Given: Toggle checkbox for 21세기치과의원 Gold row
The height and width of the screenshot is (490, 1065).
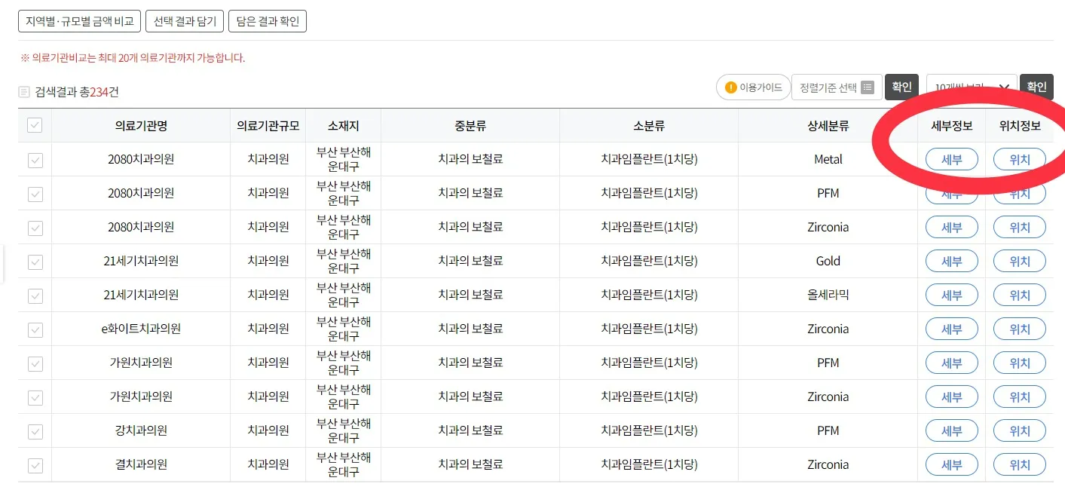Looking at the screenshot, I should pyautogui.click(x=35, y=262).
